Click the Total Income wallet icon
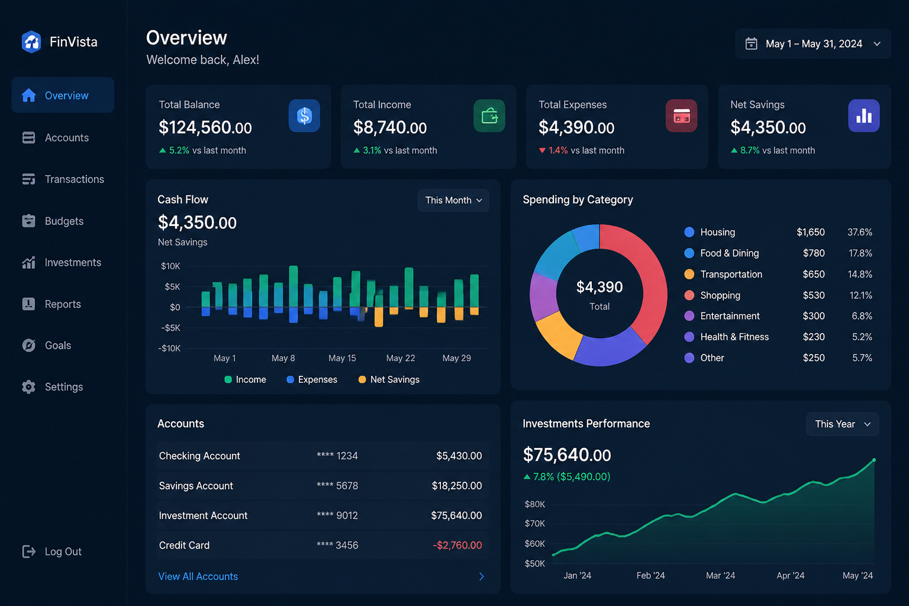Screen dimensions: 909x606 489,115
